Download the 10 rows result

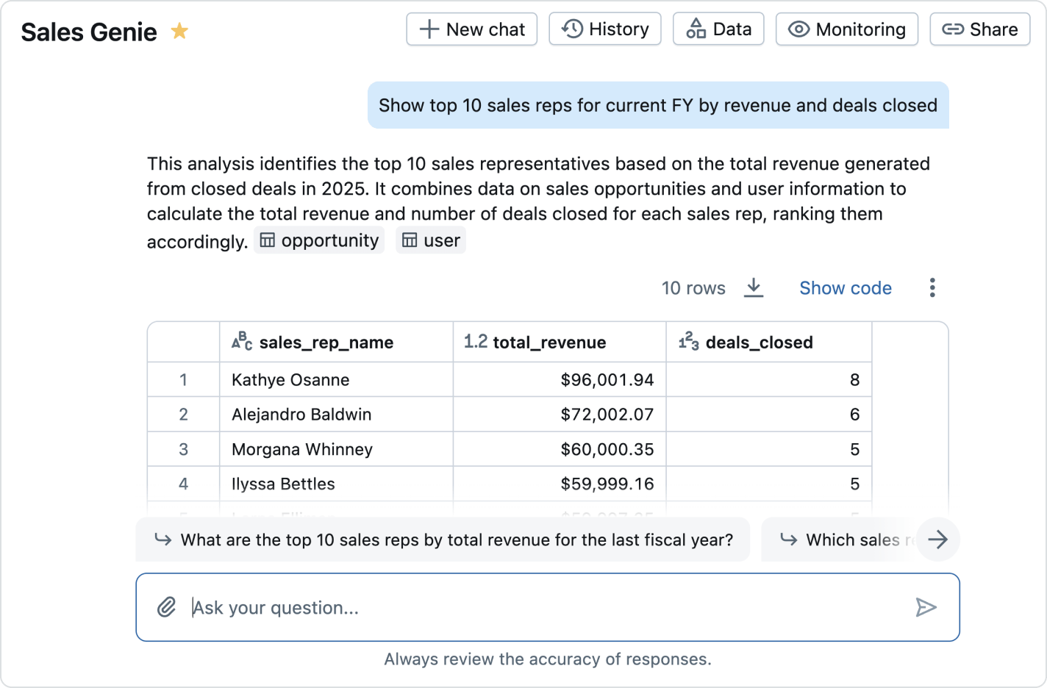point(754,287)
